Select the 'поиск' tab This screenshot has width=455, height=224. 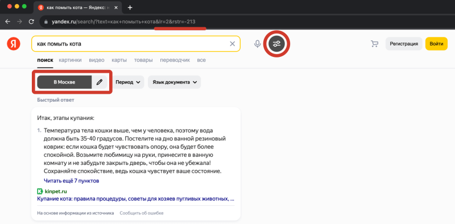pyautogui.click(x=45, y=60)
